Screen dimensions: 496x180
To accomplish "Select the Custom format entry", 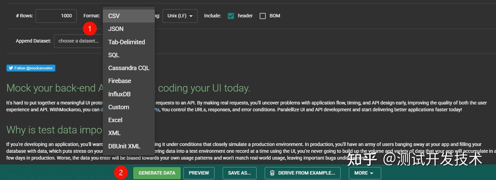I will pos(118,107).
